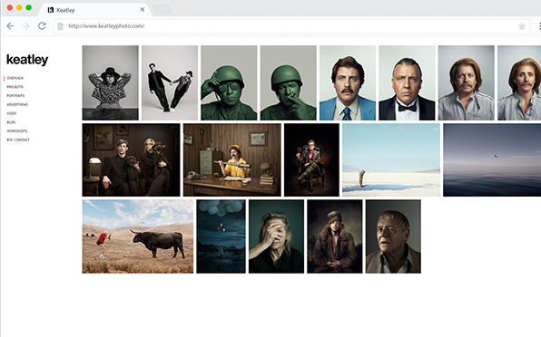Open the dark ocean with bird photo
541x337 pixels.
pyautogui.click(x=492, y=160)
